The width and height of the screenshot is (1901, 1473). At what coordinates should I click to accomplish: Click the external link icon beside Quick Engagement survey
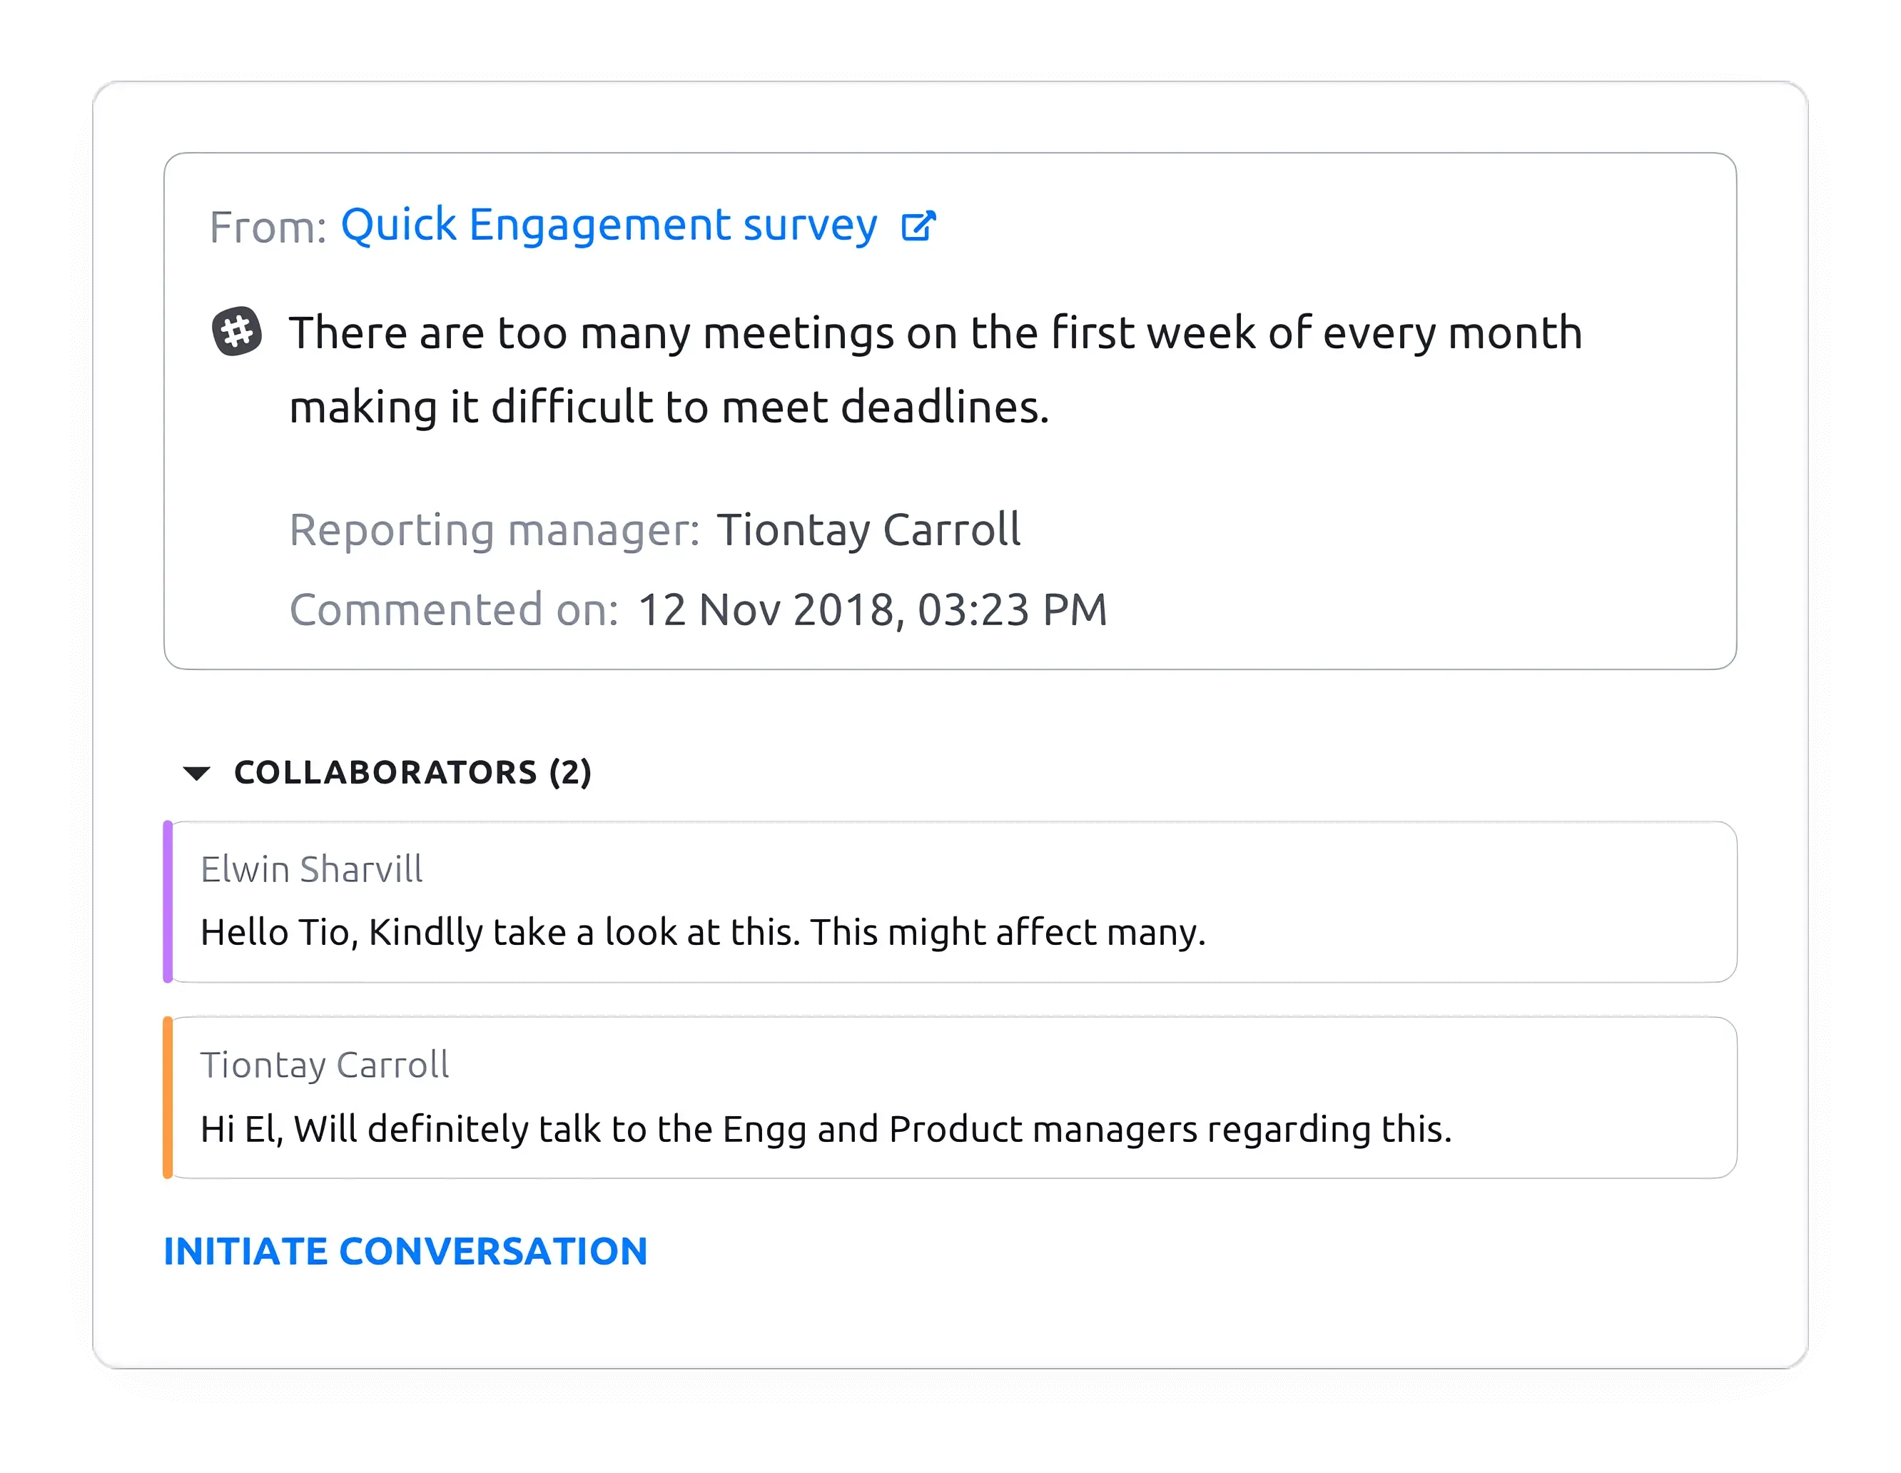(x=918, y=226)
